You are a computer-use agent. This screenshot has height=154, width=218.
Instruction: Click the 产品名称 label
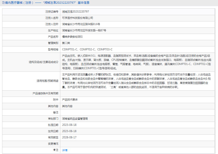[x=53, y=37]
